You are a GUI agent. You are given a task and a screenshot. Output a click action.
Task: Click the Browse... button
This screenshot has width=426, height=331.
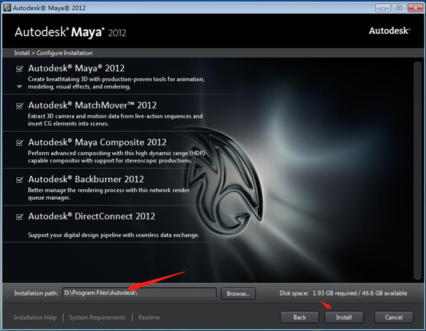[239, 293]
